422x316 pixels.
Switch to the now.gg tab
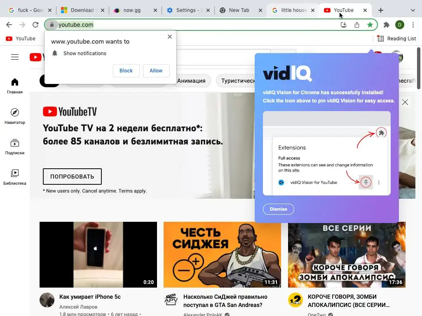pyautogui.click(x=132, y=10)
